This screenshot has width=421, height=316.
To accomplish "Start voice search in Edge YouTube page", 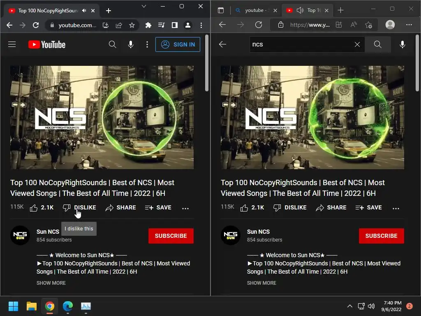I will pyautogui.click(x=402, y=44).
